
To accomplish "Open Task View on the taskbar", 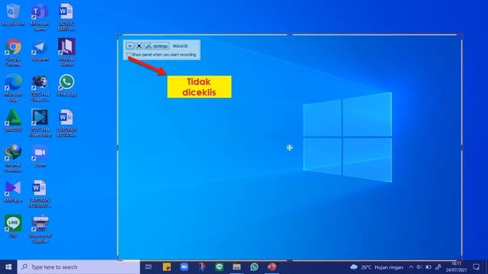I will point(149,267).
